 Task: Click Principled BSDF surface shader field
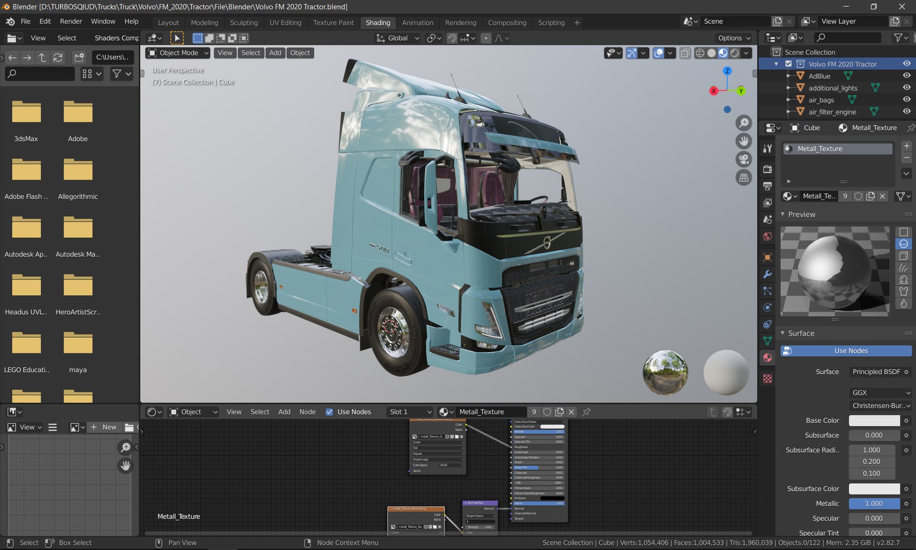876,372
